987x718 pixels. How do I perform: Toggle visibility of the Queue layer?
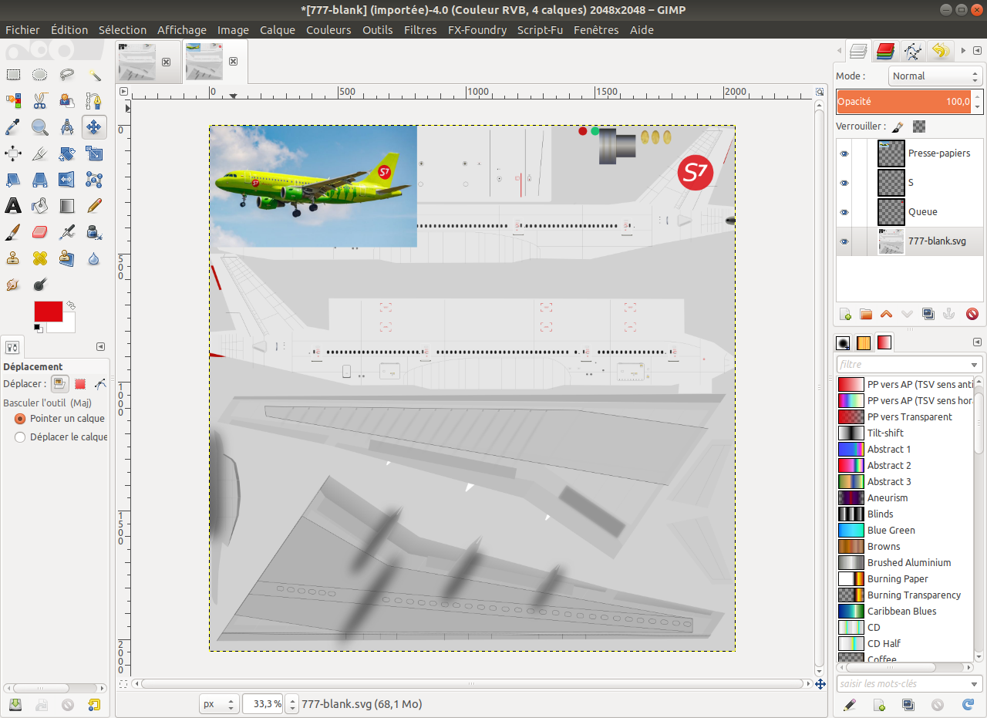pos(844,212)
